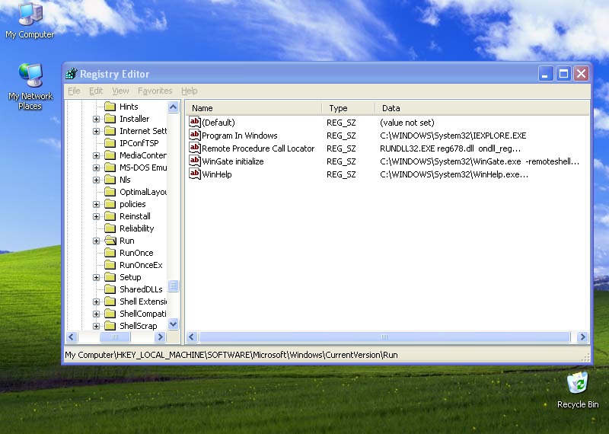Click the Reliability folder icon
Viewport: 609px width, 434px height.
tap(110, 228)
